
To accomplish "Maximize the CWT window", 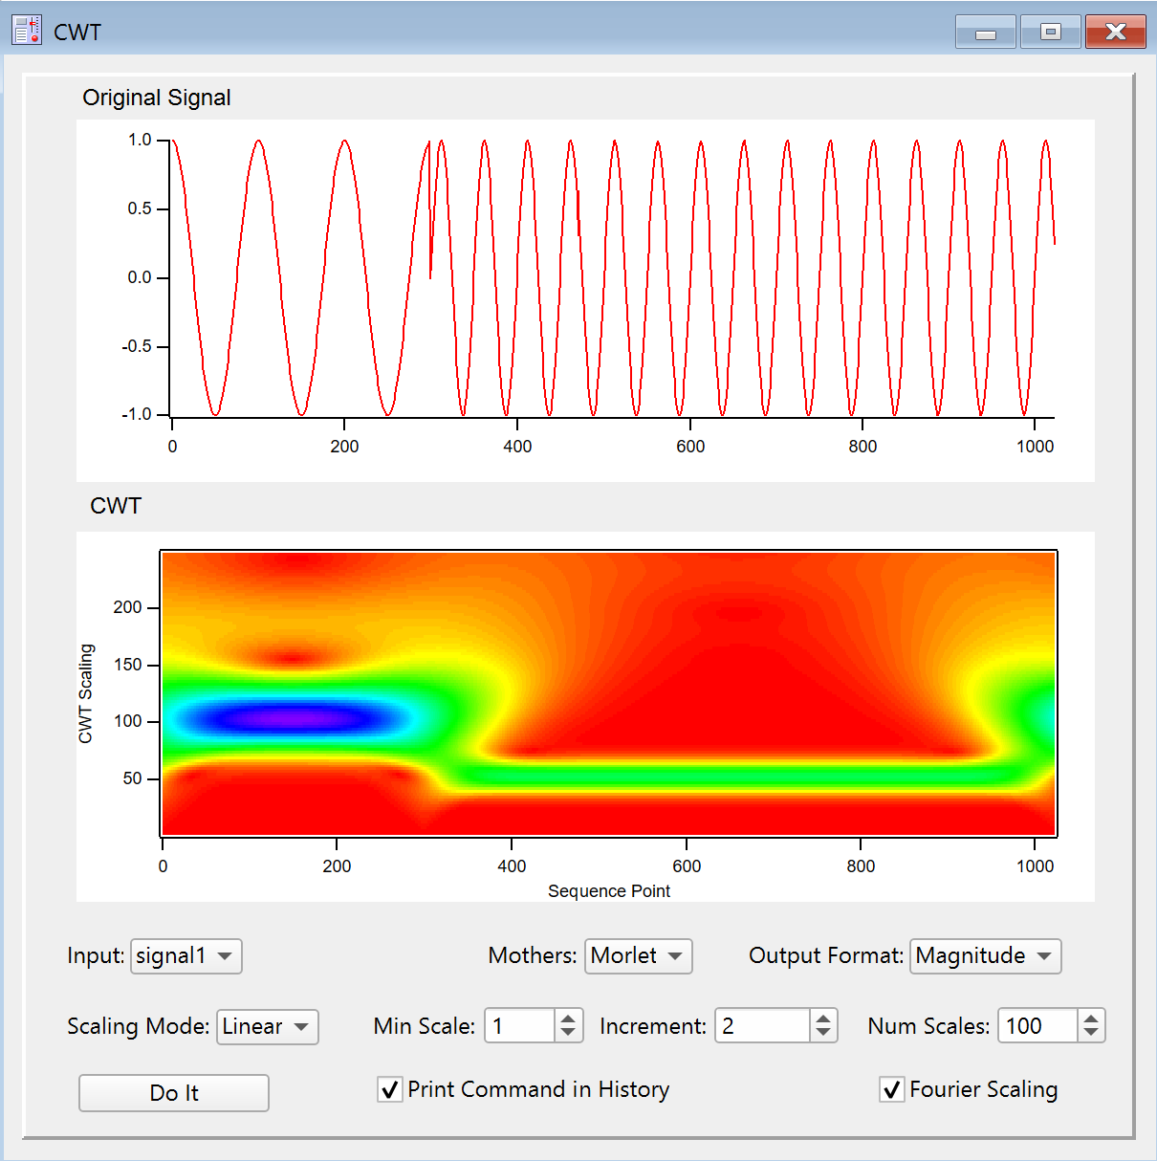I will point(1050,33).
